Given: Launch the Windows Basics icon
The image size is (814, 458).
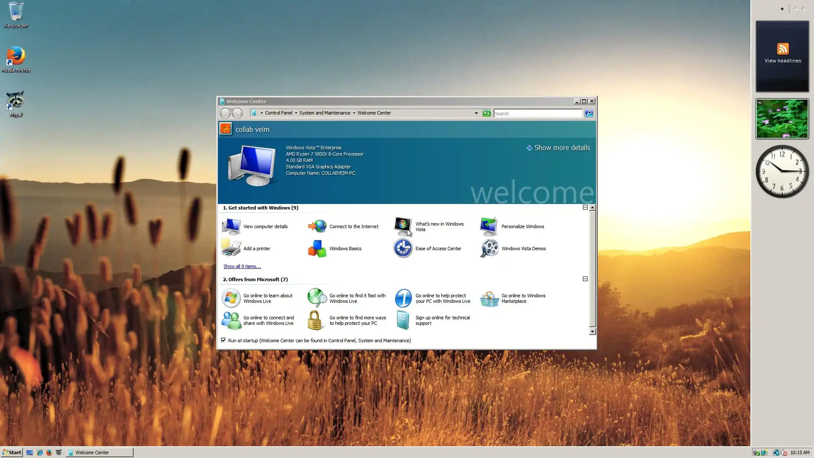Looking at the screenshot, I should [x=317, y=249].
